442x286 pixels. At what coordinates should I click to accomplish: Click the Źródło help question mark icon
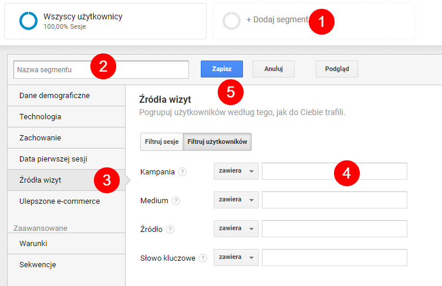170,229
